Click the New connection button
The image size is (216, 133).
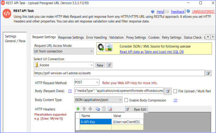[100, 65]
